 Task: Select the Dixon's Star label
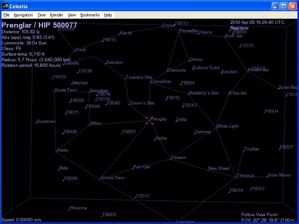(142, 103)
